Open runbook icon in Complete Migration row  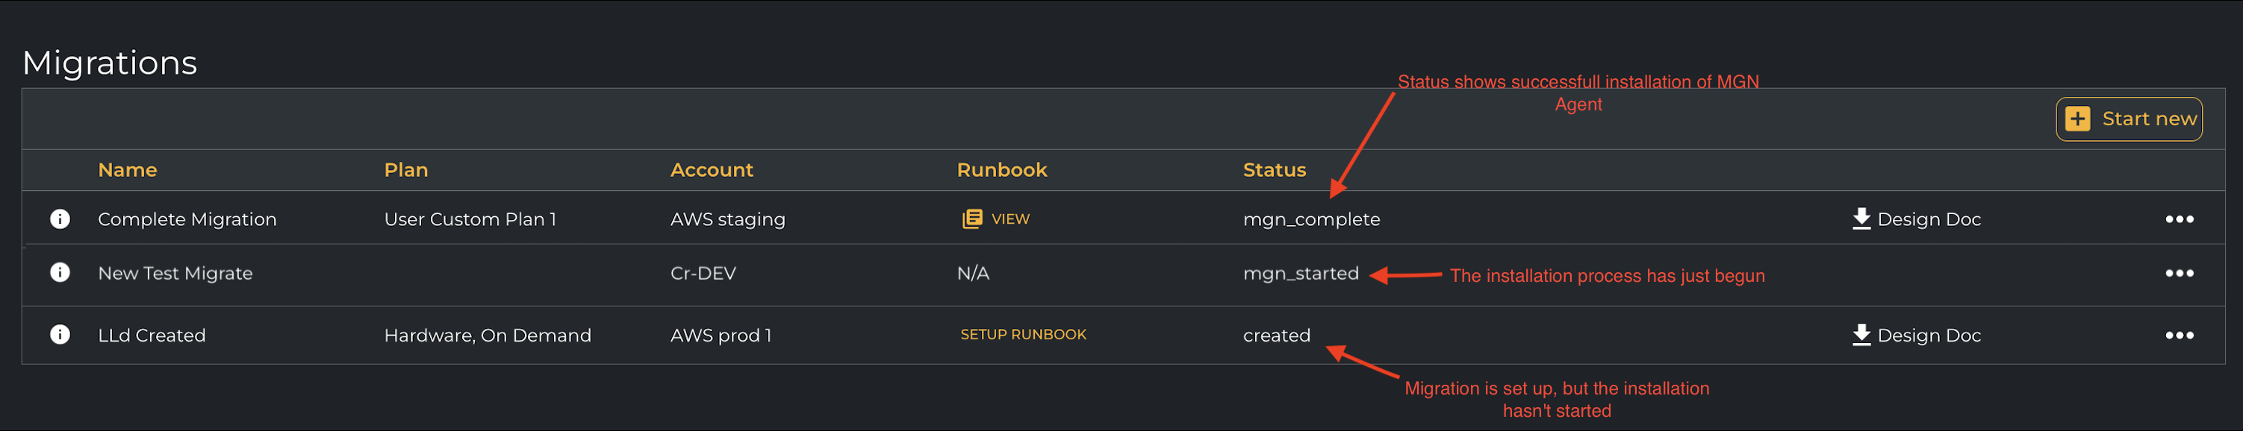pyautogui.click(x=971, y=219)
